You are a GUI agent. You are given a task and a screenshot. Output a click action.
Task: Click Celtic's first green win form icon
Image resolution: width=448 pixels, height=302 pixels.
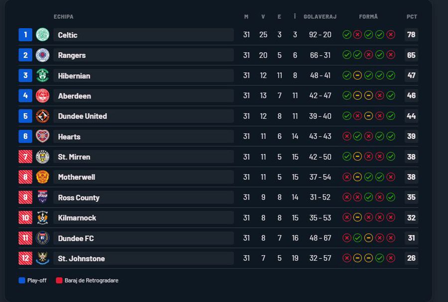(347, 34)
